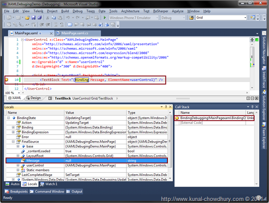
Task: Click the Increase Indent icon
Action: pyautogui.click(x=48, y=25)
